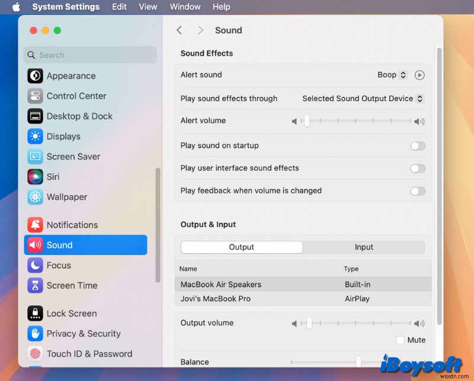The height and width of the screenshot is (381, 474).
Task: Click the low volume icon beside Alert volume
Action: (294, 121)
